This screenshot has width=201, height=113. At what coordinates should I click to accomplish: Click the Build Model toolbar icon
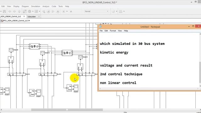[121, 11]
